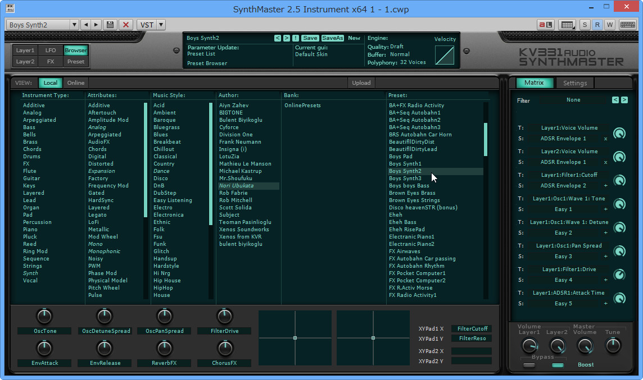
Task: Click the OscTone knob
Action: tap(44, 316)
